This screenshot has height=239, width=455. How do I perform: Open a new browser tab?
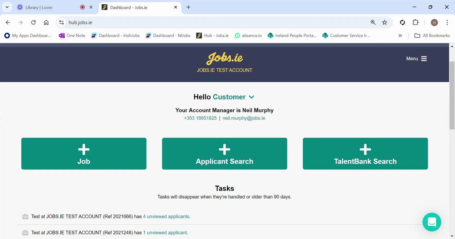[x=188, y=7]
